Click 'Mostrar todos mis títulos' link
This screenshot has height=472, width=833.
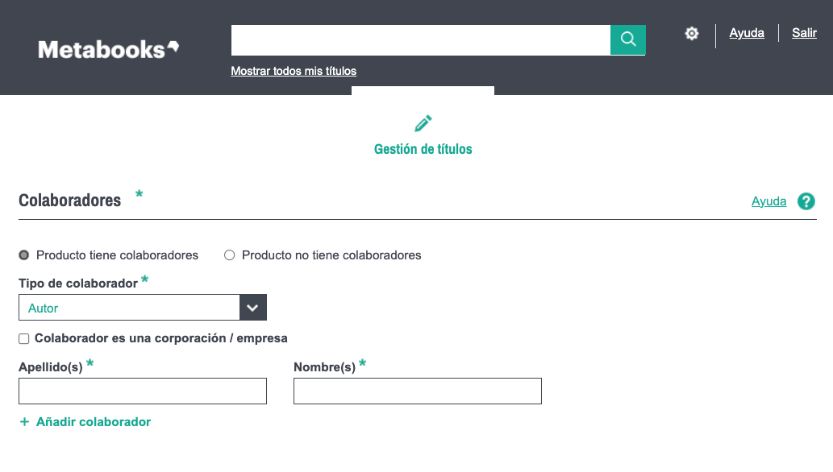(x=294, y=71)
